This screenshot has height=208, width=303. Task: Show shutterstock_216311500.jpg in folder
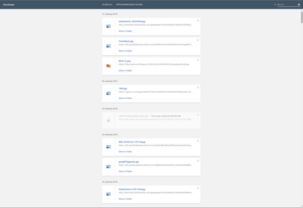pos(125,199)
